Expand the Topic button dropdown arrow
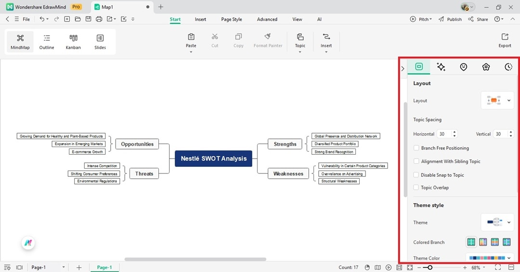 coord(300,52)
